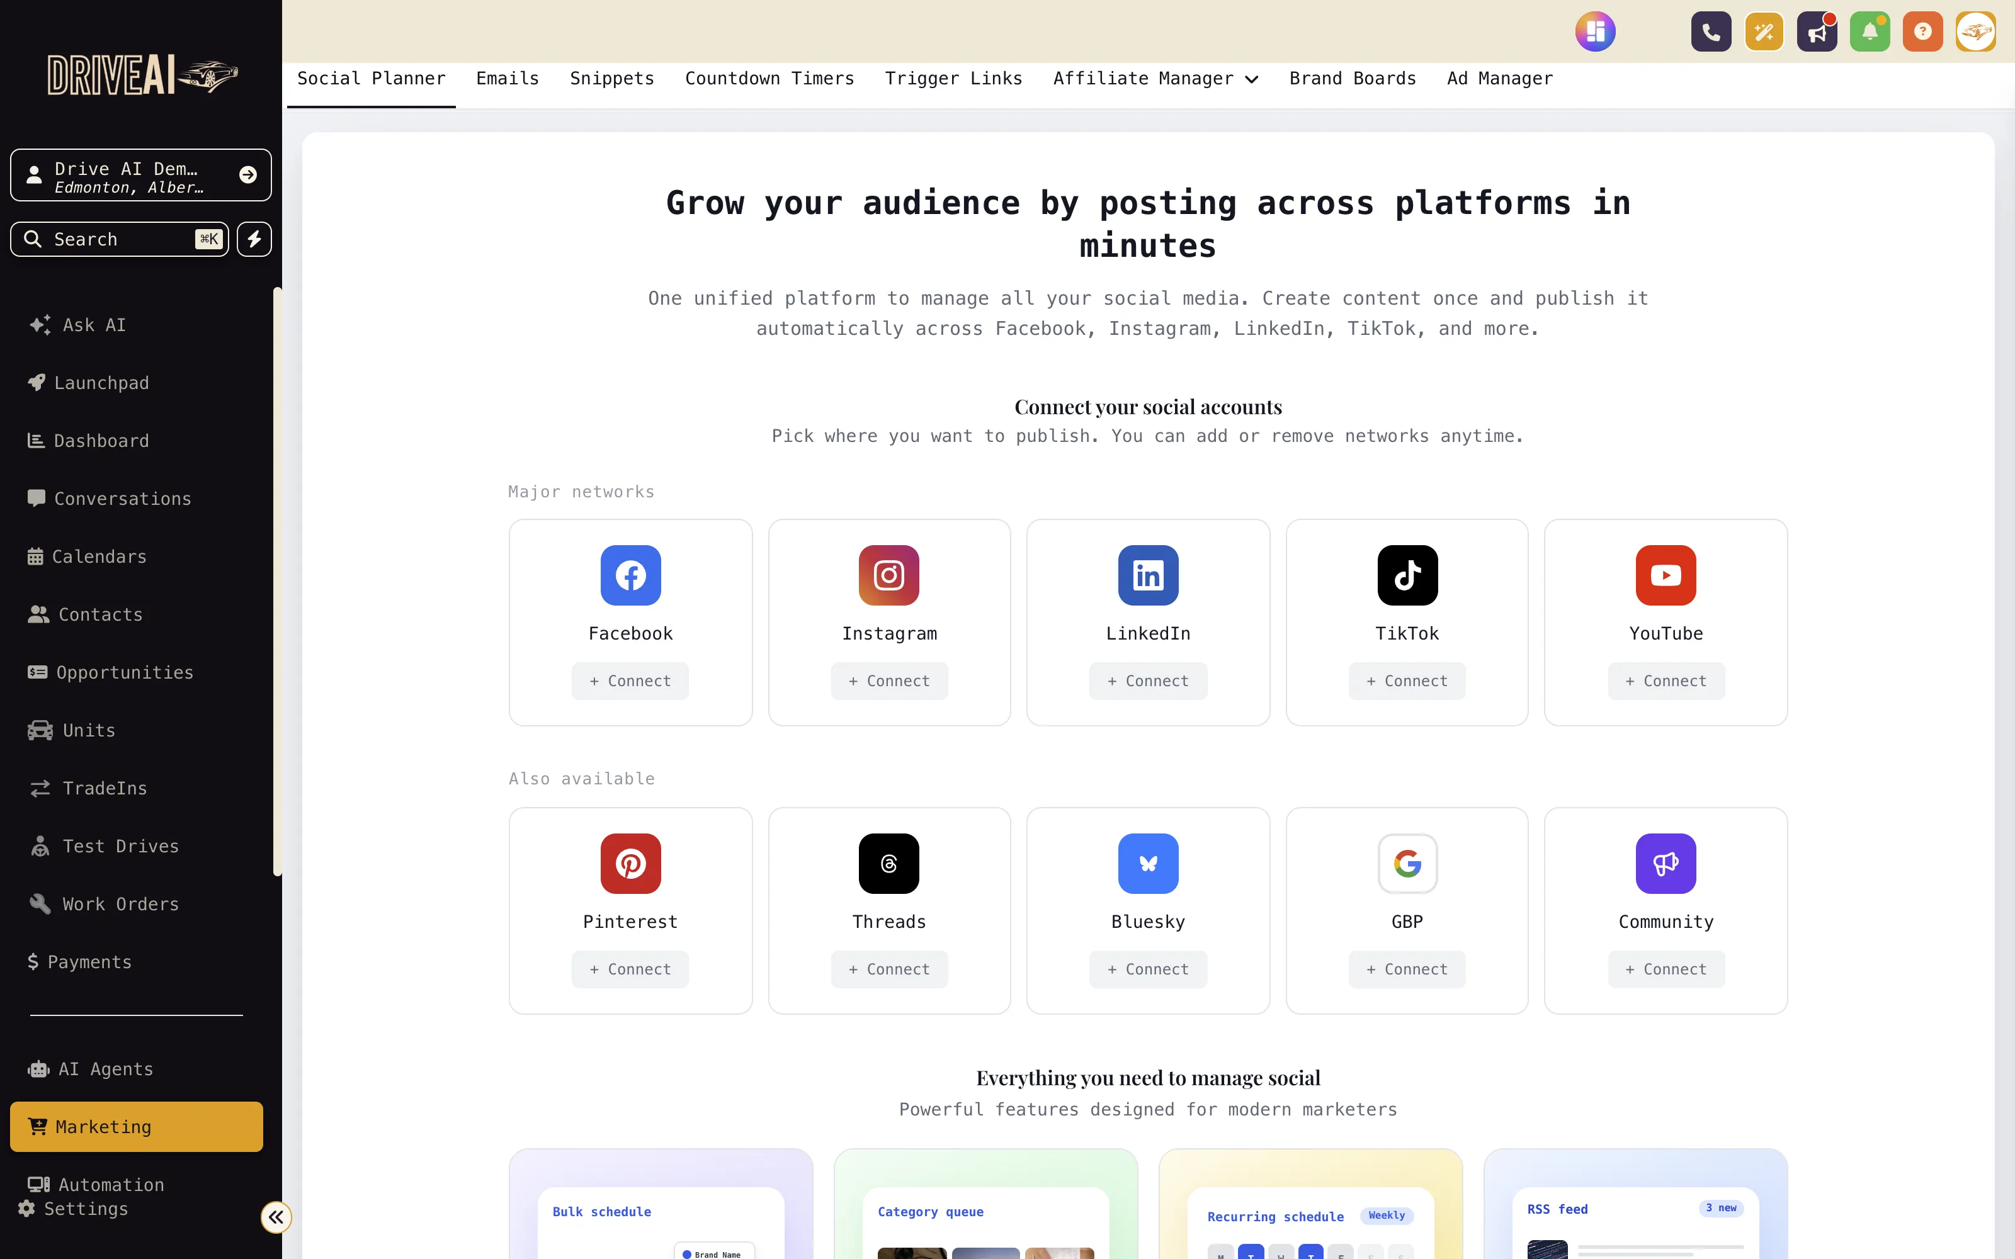This screenshot has width=2015, height=1259.
Task: Switch to the Social Planner tab
Action: (x=372, y=78)
